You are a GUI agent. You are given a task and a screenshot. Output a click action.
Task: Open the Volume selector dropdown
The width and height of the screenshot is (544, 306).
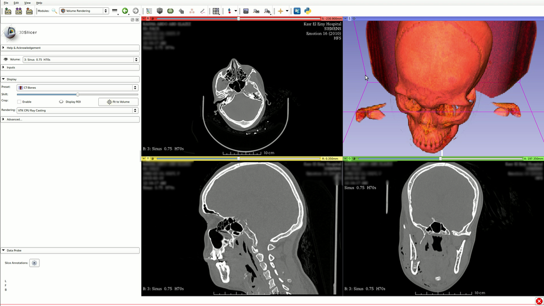[x=81, y=59]
